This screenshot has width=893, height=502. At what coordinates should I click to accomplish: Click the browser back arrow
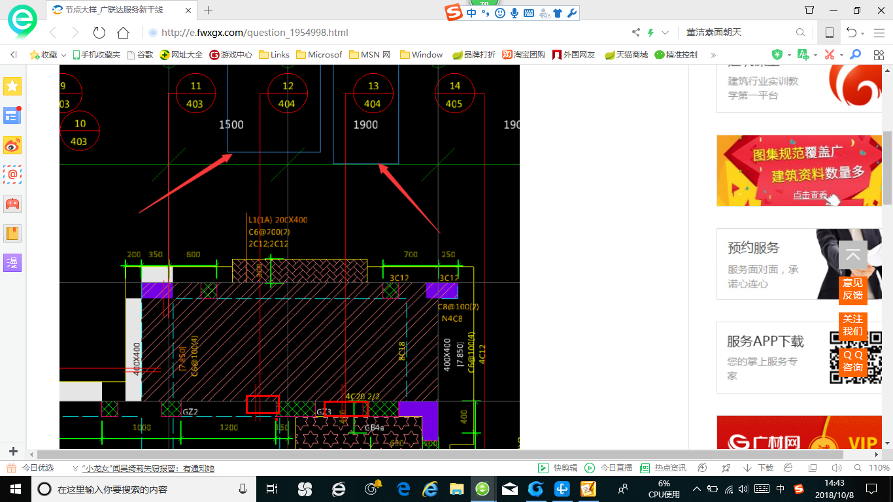click(53, 33)
